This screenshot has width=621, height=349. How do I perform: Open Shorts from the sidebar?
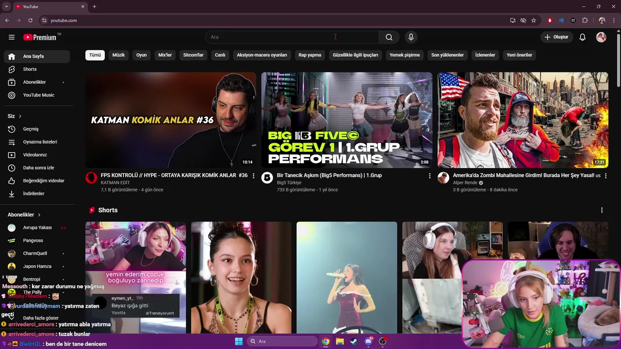click(x=37, y=69)
